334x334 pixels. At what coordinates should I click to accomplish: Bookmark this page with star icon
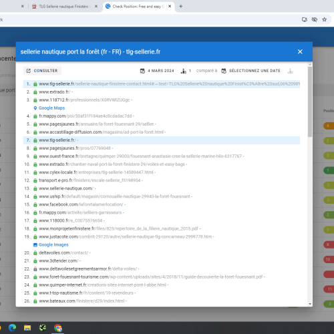(325, 19)
